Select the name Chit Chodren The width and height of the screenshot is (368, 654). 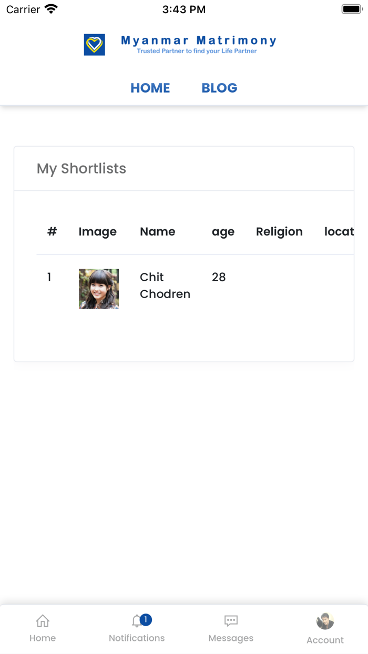pos(165,285)
